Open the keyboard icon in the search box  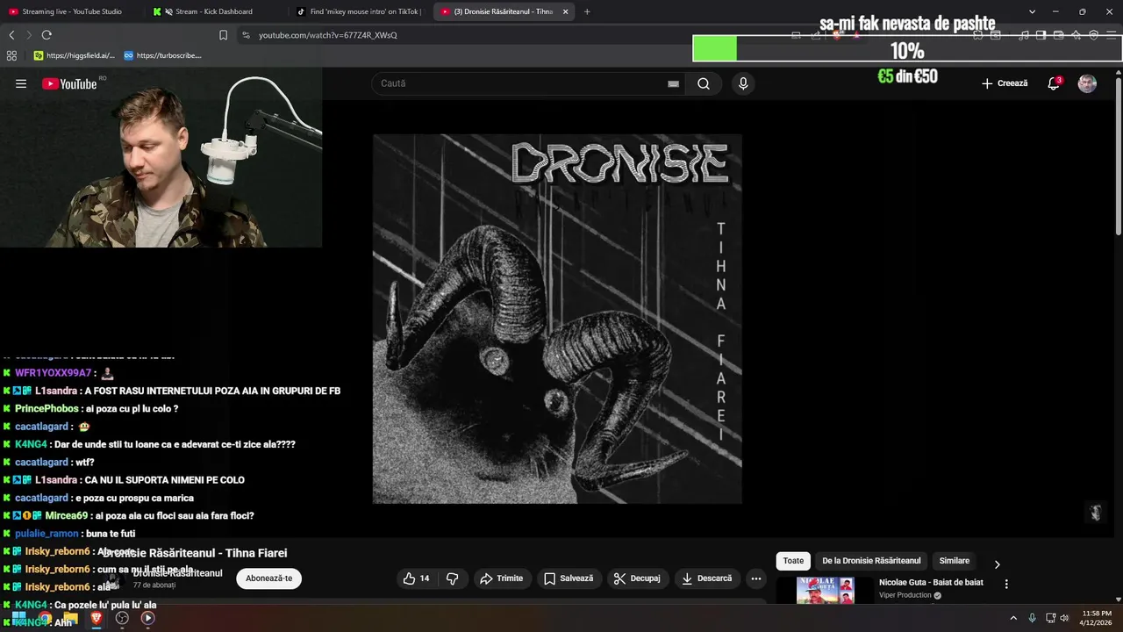coord(673,83)
